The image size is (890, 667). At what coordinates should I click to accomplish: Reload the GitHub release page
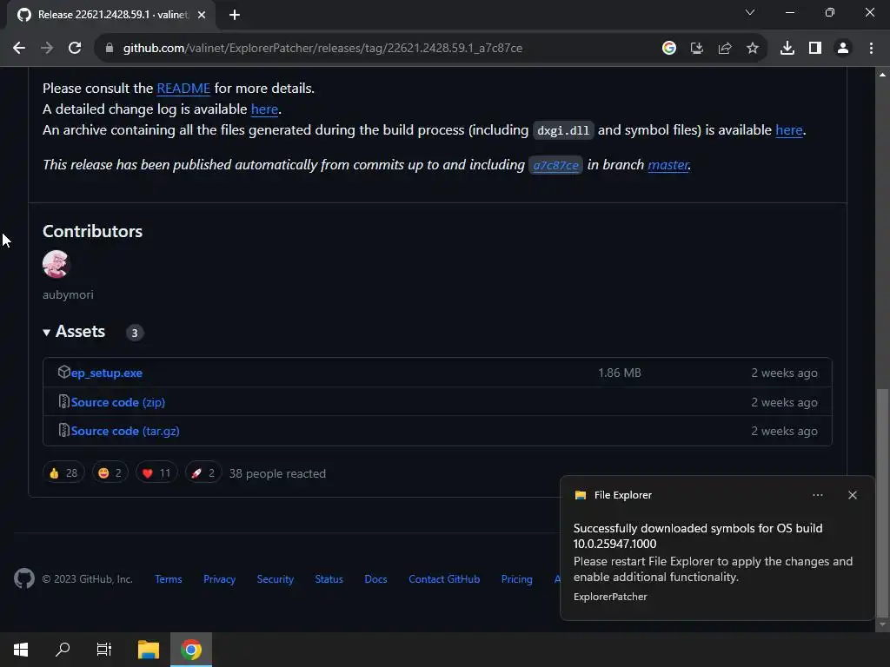75,49
